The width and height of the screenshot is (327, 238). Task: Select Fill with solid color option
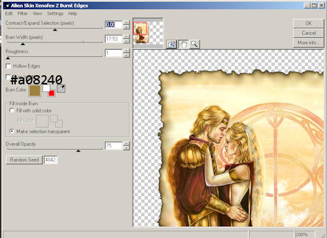point(12,110)
